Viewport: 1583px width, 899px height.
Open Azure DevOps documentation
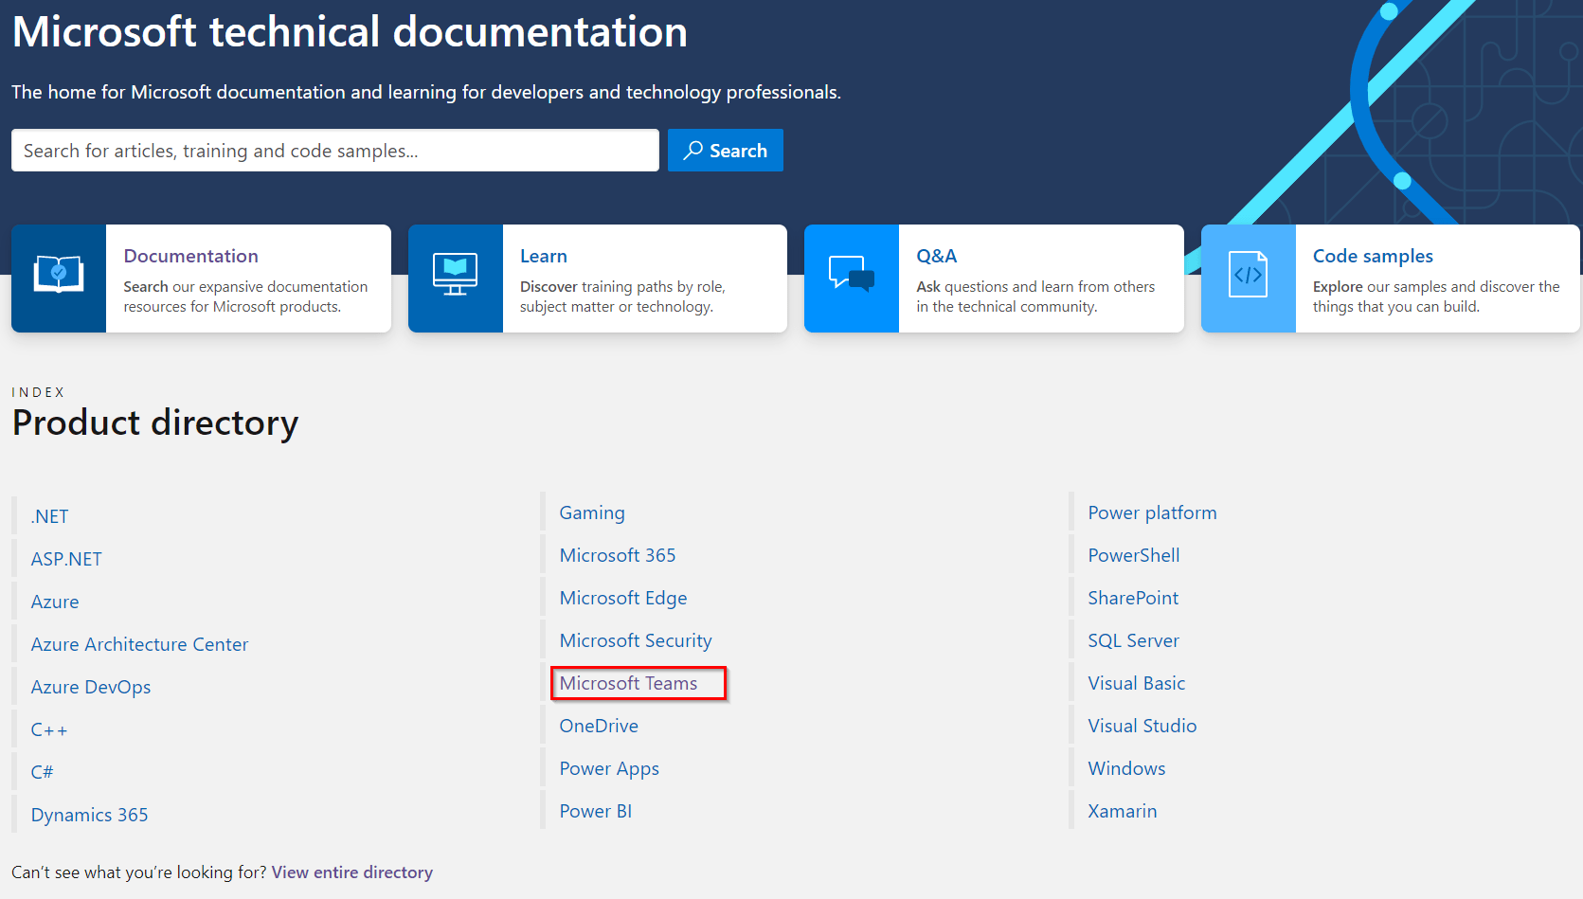click(91, 687)
